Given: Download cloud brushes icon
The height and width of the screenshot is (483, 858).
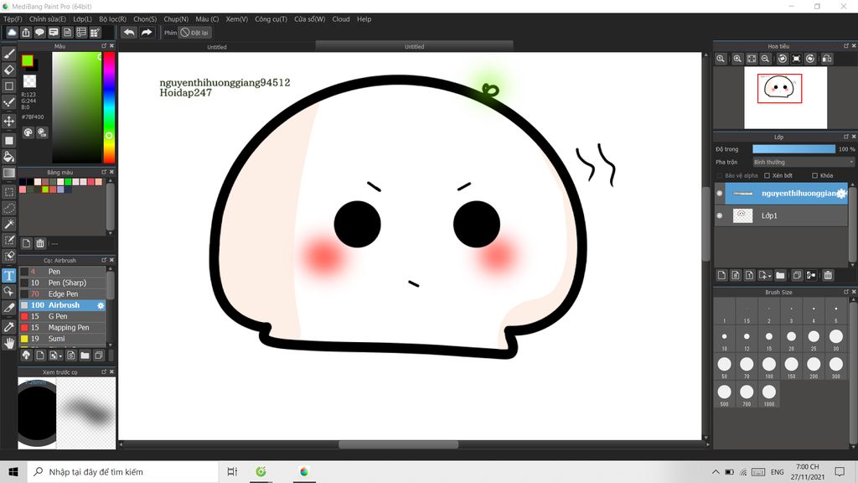Looking at the screenshot, I should pyautogui.click(x=26, y=356).
